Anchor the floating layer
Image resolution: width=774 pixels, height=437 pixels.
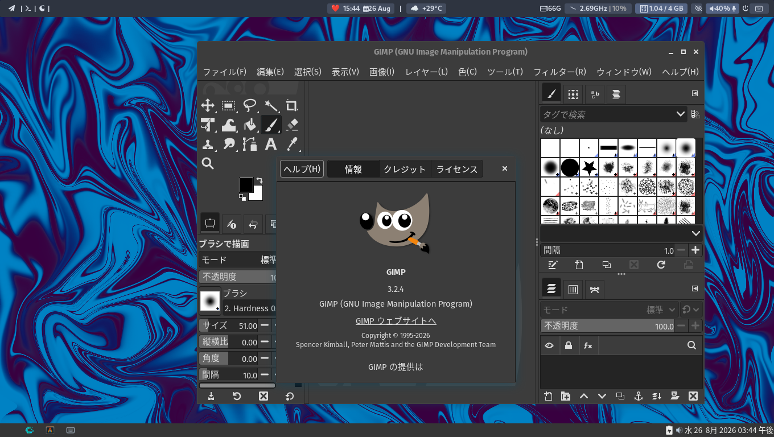click(x=639, y=396)
